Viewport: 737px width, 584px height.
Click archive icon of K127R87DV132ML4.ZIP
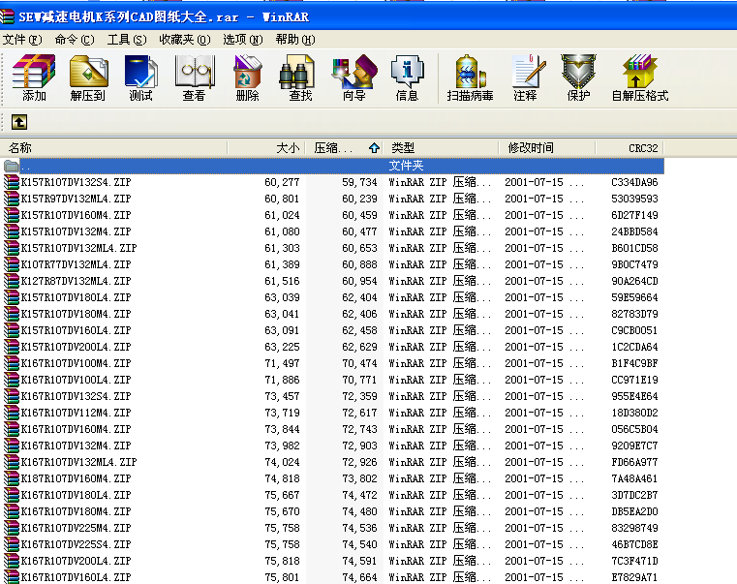click(12, 281)
